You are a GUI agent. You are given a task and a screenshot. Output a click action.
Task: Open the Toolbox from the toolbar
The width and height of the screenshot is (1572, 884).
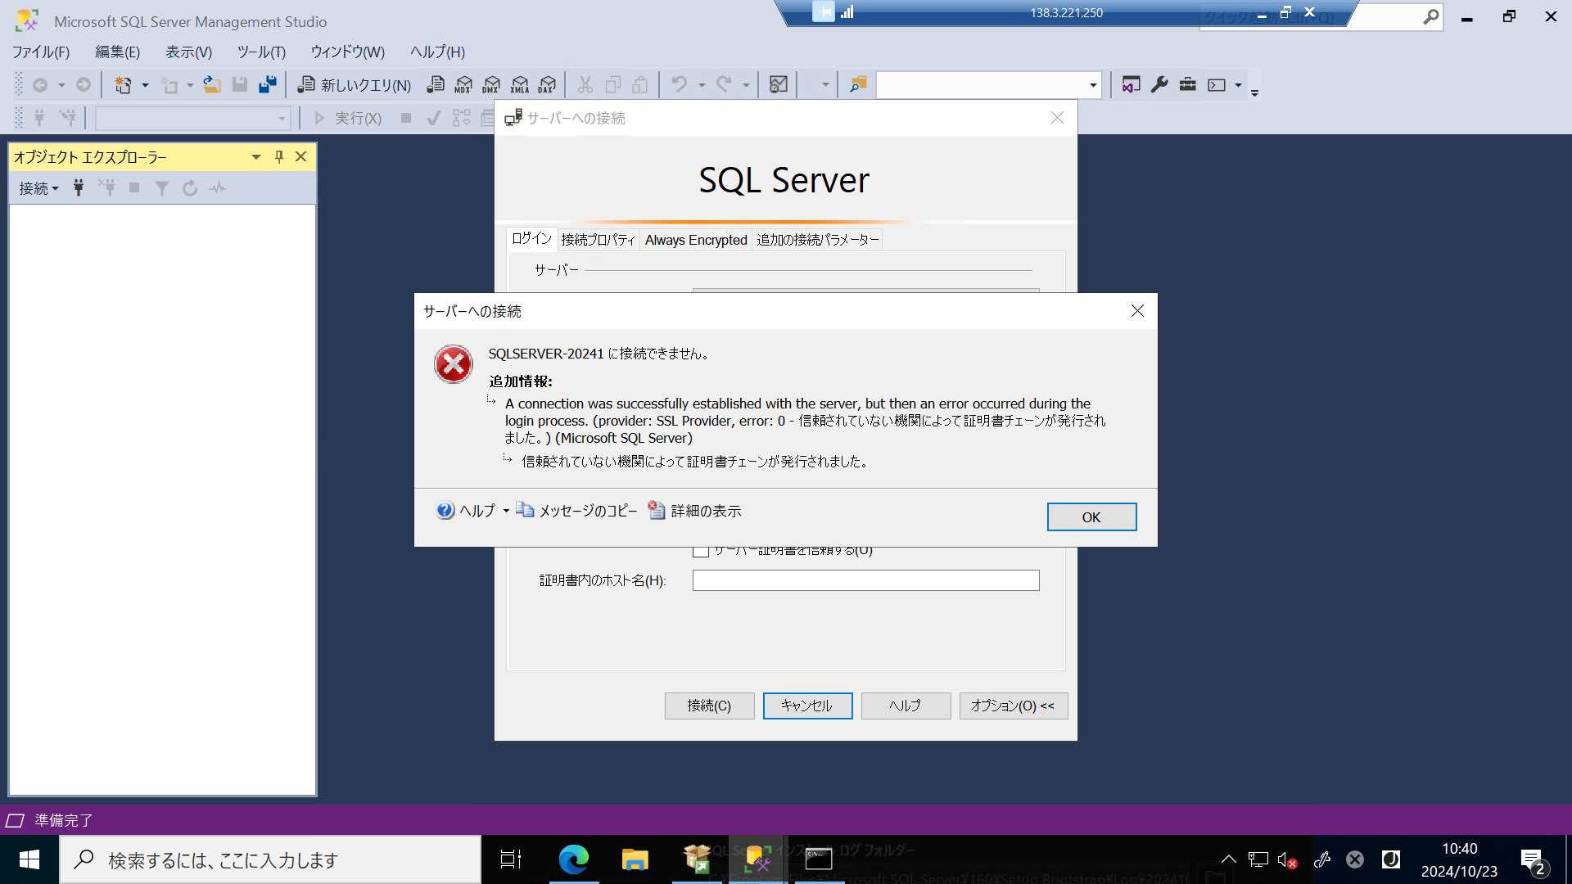tap(1187, 84)
